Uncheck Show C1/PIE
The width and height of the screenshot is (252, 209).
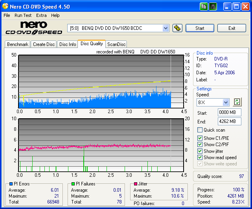[200, 138]
